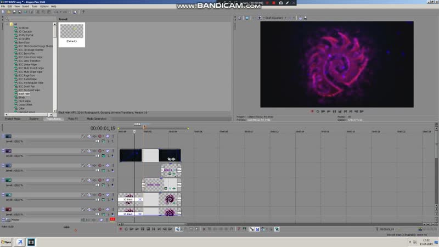Open Track Motion for track 4
The width and height of the screenshot is (439, 247).
coord(89,180)
